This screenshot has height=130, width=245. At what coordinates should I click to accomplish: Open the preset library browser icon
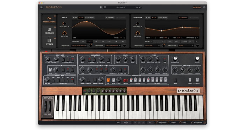(x=101, y=7)
